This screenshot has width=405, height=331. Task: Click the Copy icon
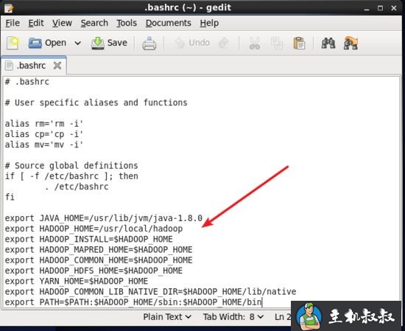(277, 43)
